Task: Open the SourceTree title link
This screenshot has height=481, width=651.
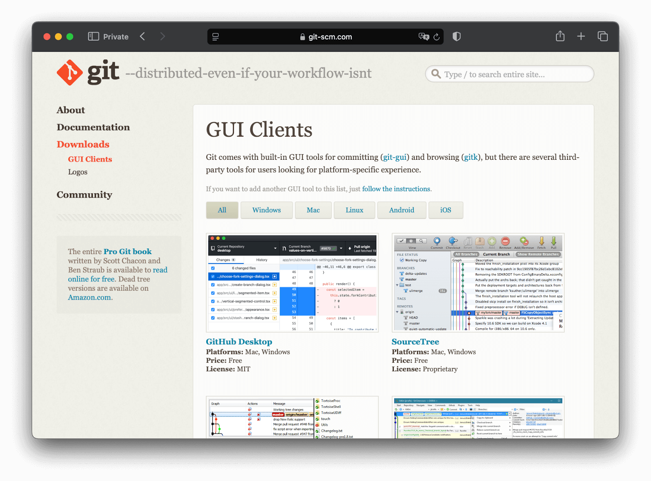Action: coord(415,342)
